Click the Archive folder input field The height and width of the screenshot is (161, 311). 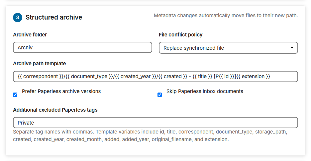tap(82, 47)
